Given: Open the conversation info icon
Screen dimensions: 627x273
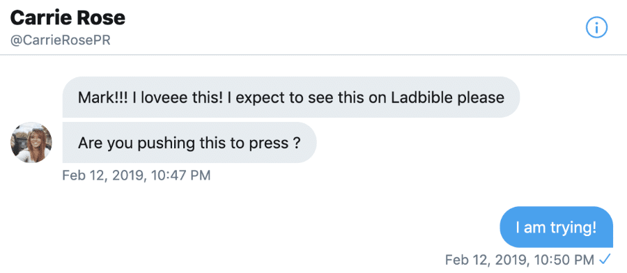Looking at the screenshot, I should coord(596,28).
